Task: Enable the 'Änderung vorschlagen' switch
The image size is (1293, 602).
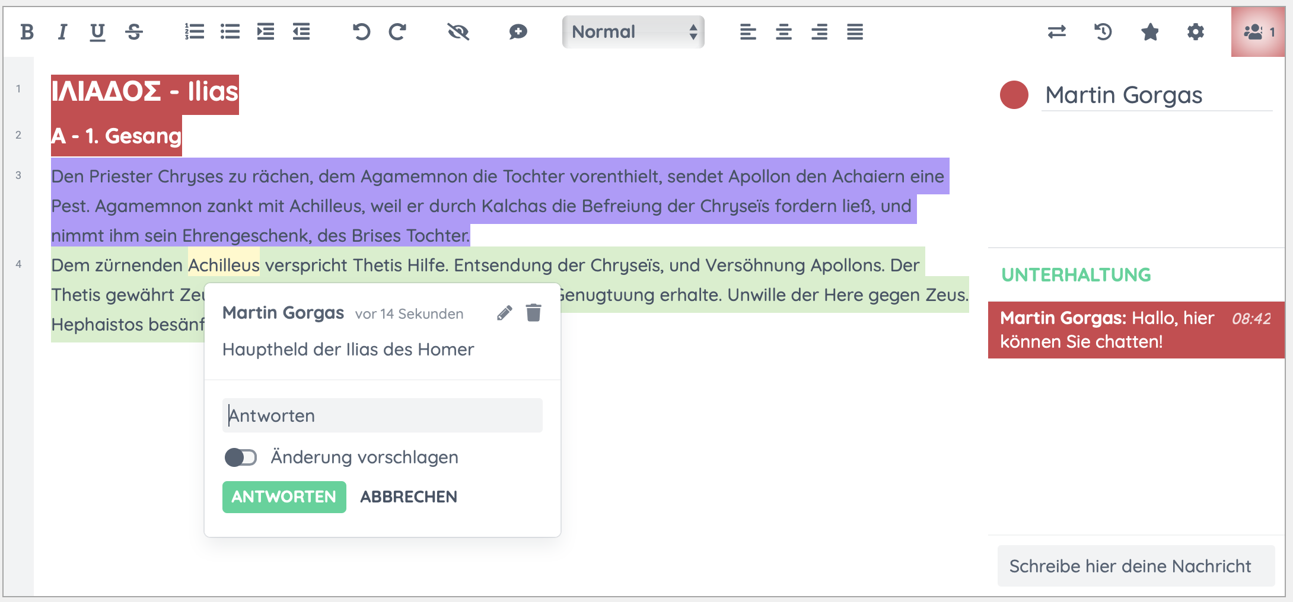Action: 241,457
